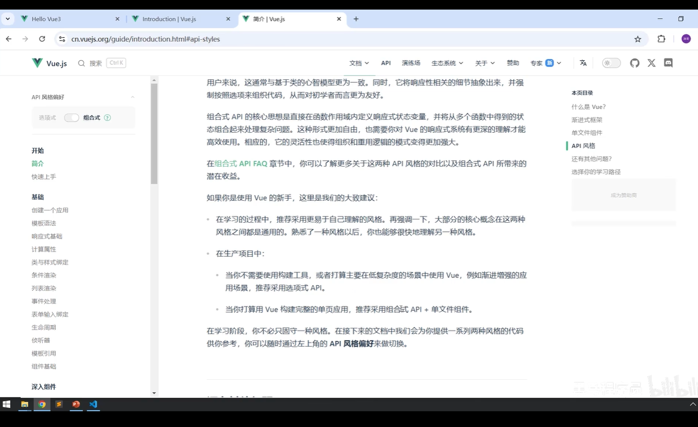Open 类与样式绑定 sidebar link
The width and height of the screenshot is (698, 427).
click(x=50, y=262)
